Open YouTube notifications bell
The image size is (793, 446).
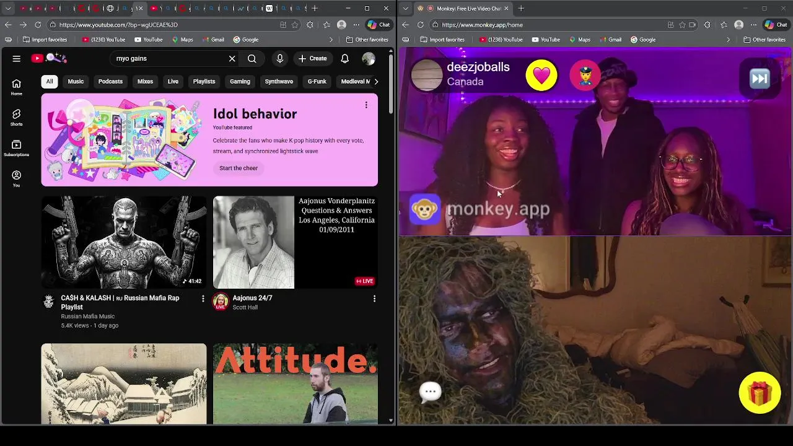pyautogui.click(x=345, y=58)
